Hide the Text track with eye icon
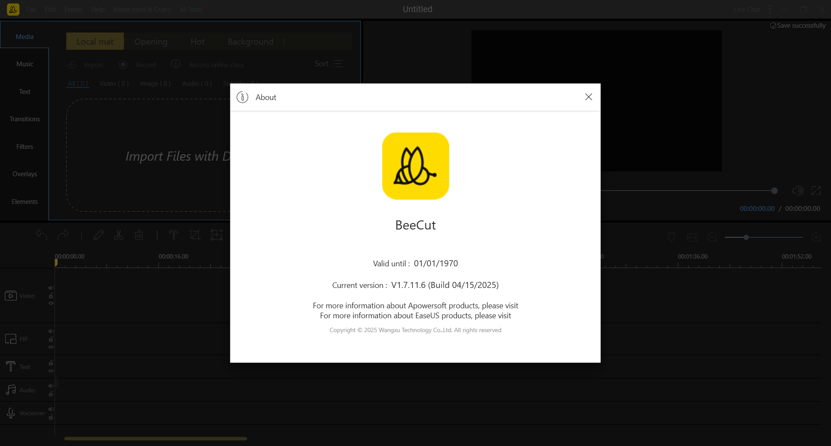 [x=51, y=371]
